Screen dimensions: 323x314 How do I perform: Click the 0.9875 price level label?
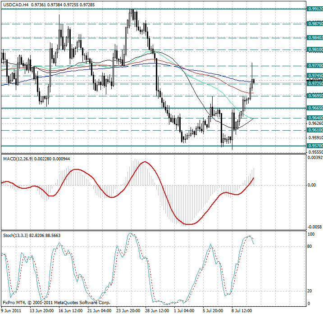pos(314,23)
